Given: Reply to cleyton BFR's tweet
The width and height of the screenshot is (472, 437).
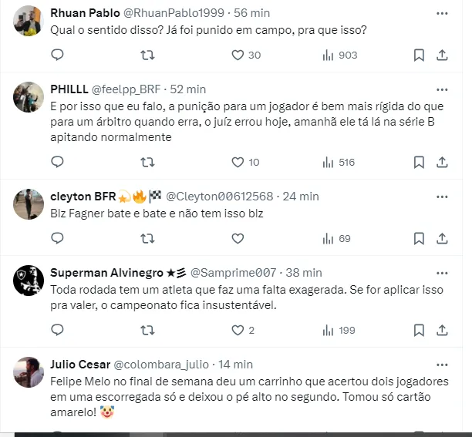Looking at the screenshot, I should tap(57, 238).
